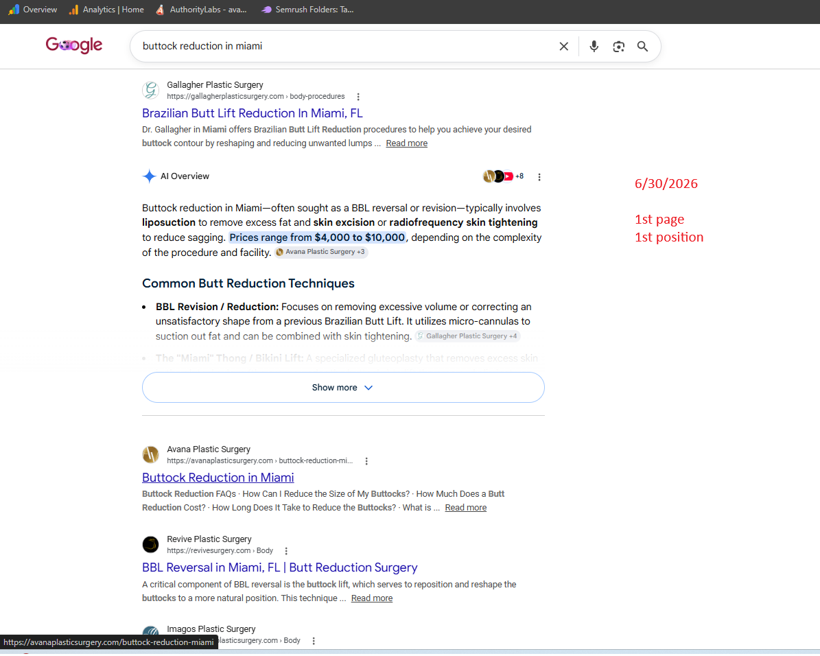Open Google Lens image search icon
This screenshot has height=656, width=820.
pyautogui.click(x=619, y=47)
